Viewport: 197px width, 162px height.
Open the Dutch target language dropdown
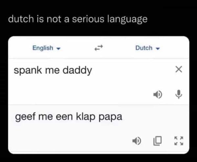click(147, 48)
